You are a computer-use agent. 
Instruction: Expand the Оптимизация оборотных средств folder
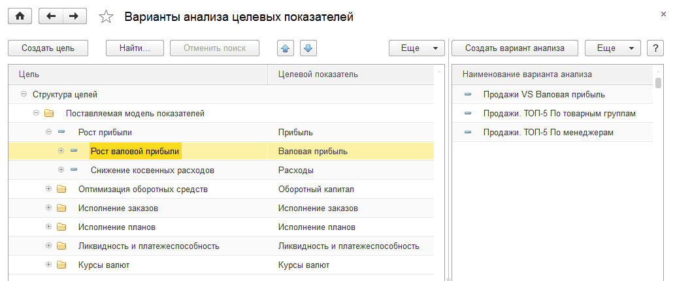pos(48,190)
